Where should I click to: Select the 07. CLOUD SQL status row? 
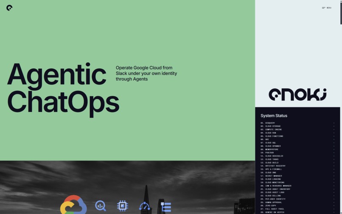click(x=297, y=143)
